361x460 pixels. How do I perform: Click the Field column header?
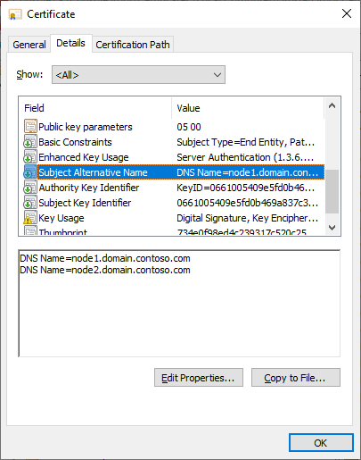(x=95, y=108)
